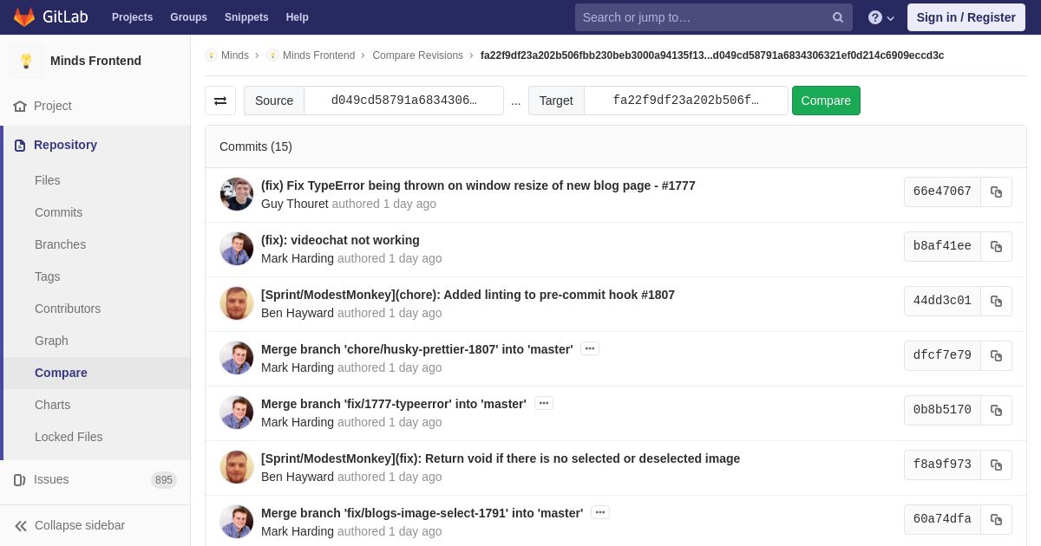Open Source revision dropdown d049cd58791a
The height and width of the screenshot is (546, 1041).
[403, 101]
